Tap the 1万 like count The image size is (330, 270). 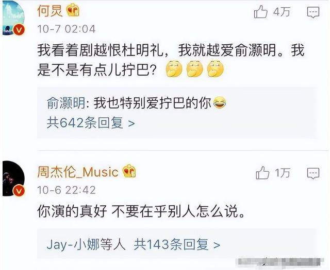tap(283, 173)
